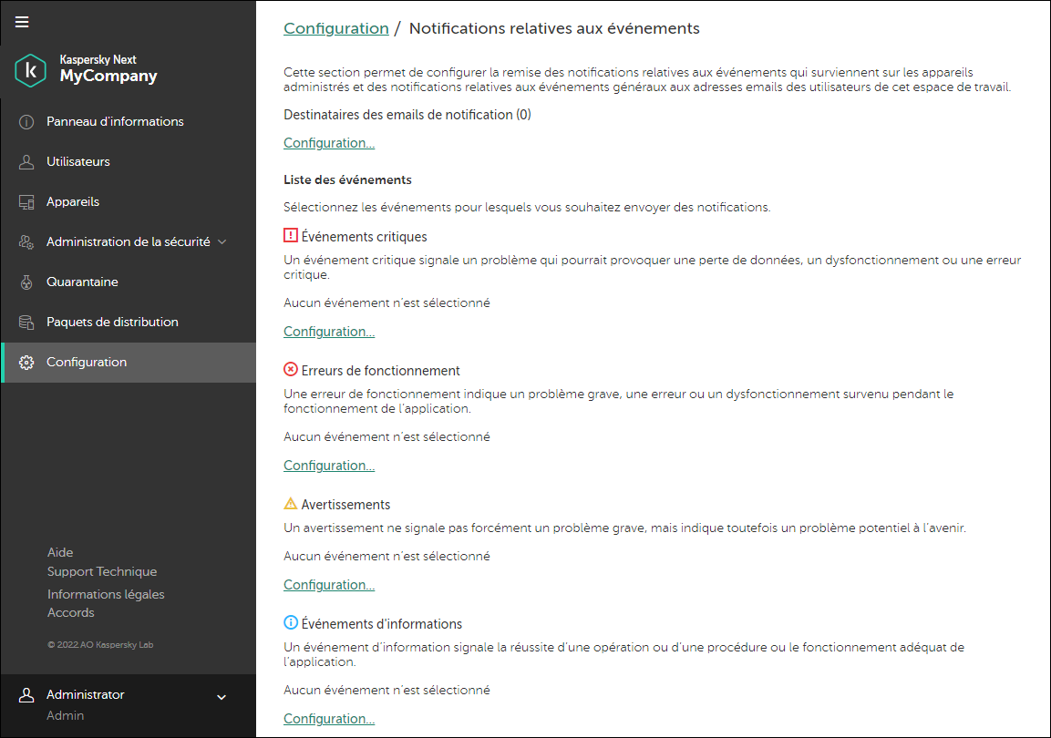Image resolution: width=1051 pixels, height=738 pixels.
Task: Click the Paquets de distribution icon
Action: (x=26, y=322)
